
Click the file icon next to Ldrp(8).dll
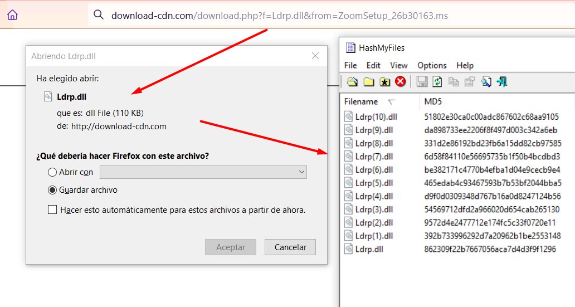(348, 143)
